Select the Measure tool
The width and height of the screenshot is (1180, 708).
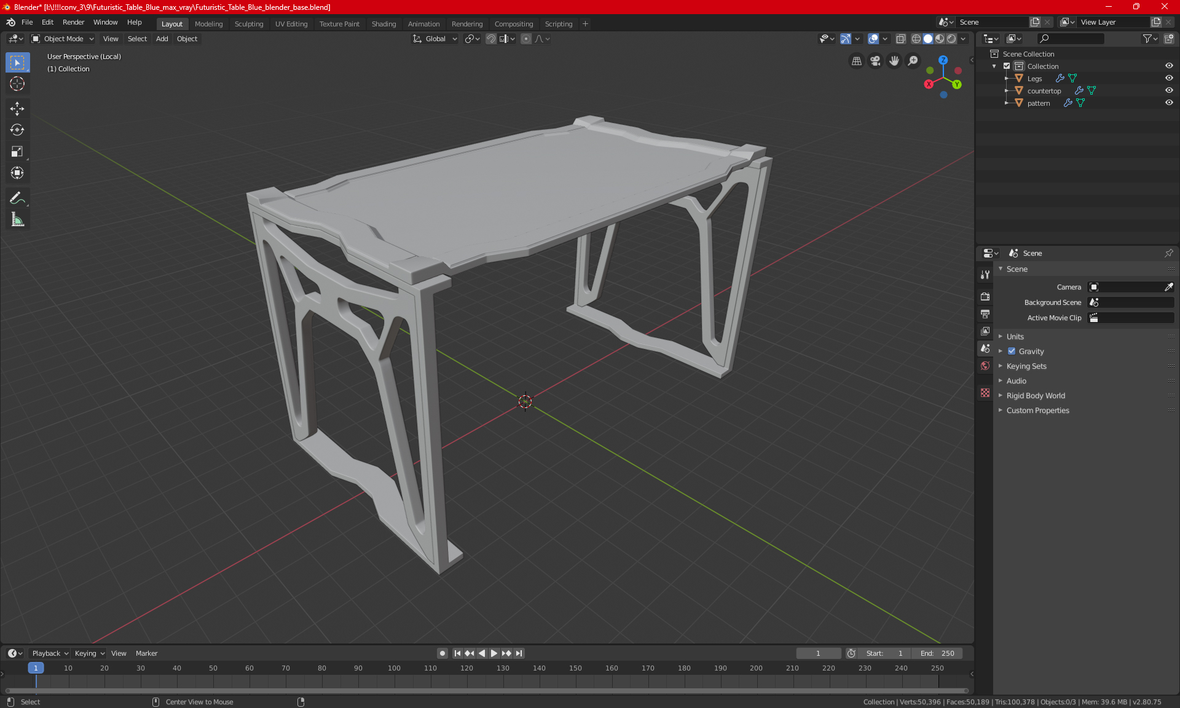pyautogui.click(x=17, y=219)
